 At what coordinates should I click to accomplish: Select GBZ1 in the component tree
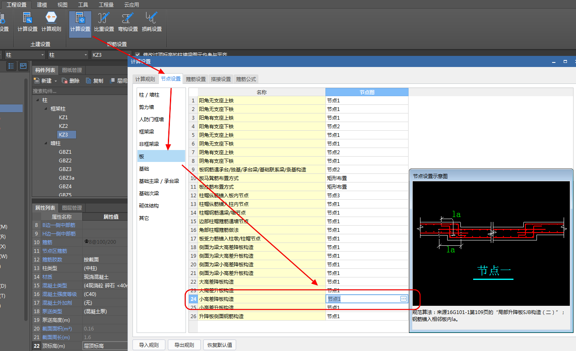coord(65,152)
